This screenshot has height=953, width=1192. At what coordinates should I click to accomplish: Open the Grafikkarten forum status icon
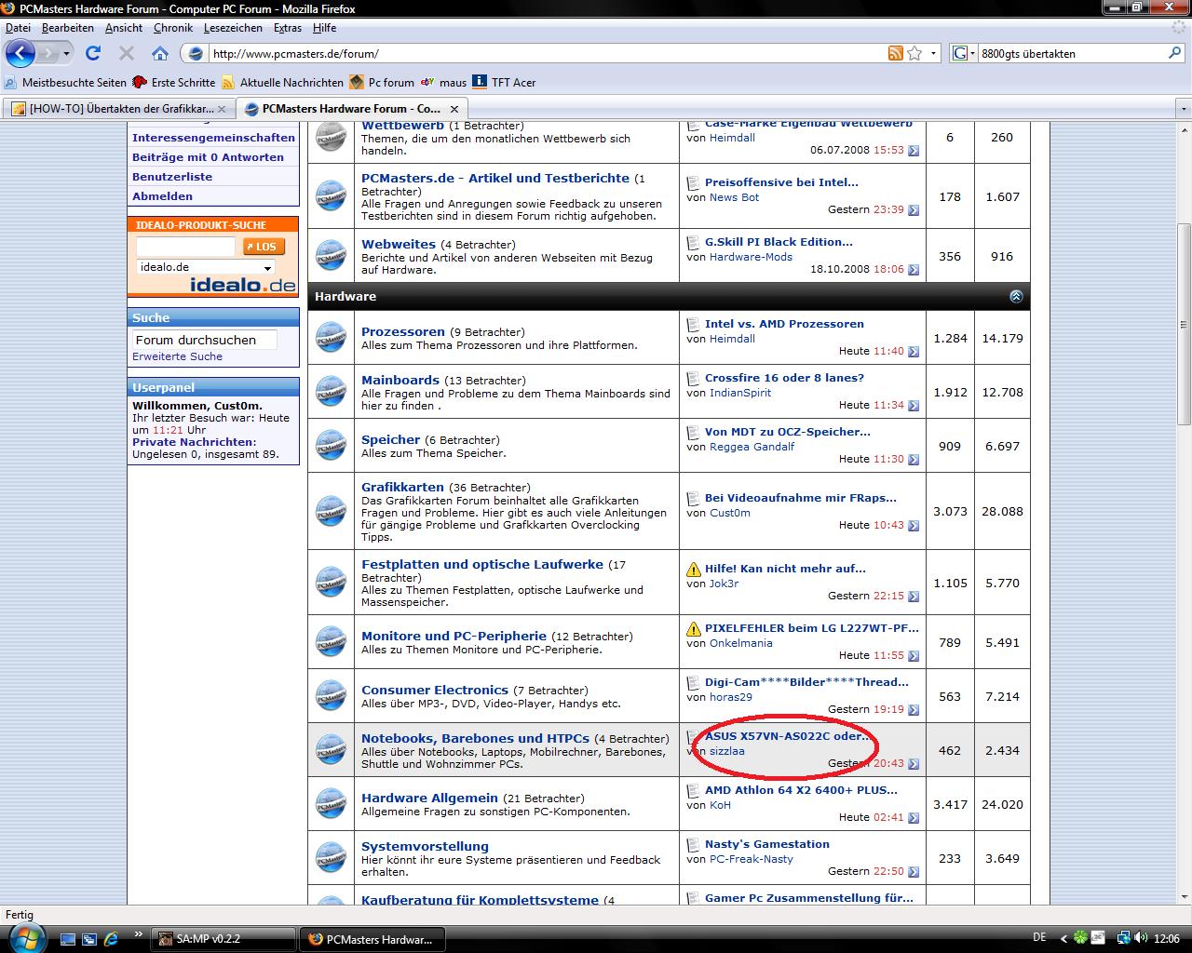click(x=331, y=511)
